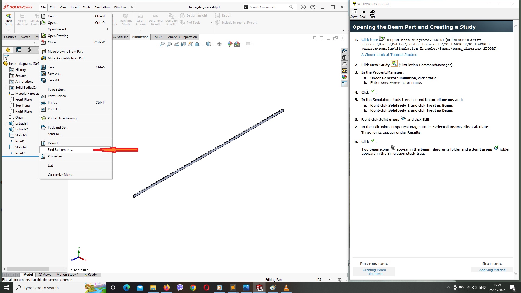Viewport: 521px width, 293px height.
Task: Open the 3D Views bottom tab
Action: click(45, 275)
